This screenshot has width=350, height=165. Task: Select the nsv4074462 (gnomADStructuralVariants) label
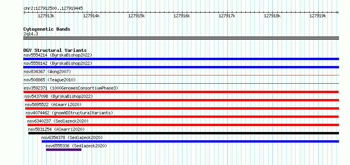click(70, 113)
